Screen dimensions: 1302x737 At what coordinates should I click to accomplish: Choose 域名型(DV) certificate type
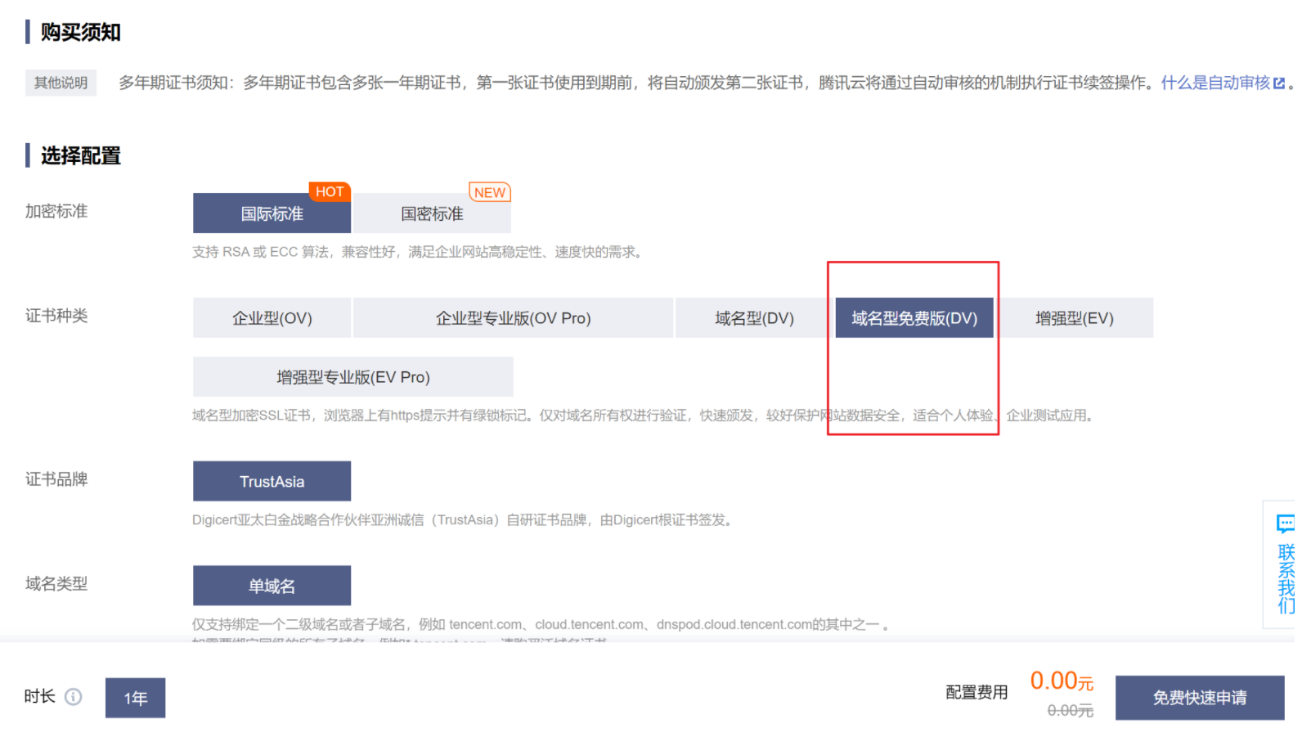click(x=754, y=318)
